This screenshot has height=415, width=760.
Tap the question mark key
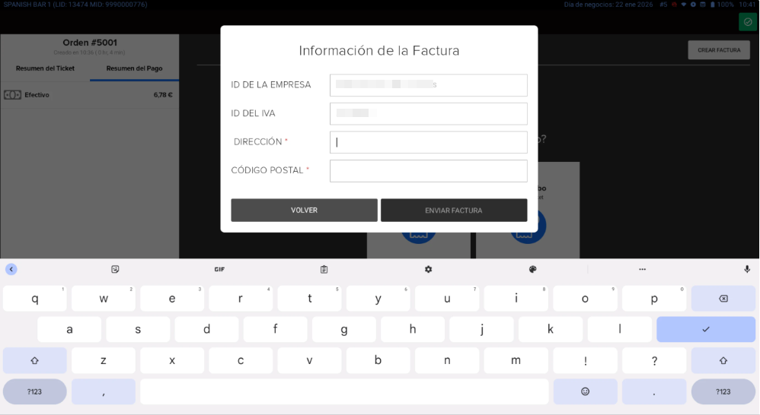click(654, 360)
